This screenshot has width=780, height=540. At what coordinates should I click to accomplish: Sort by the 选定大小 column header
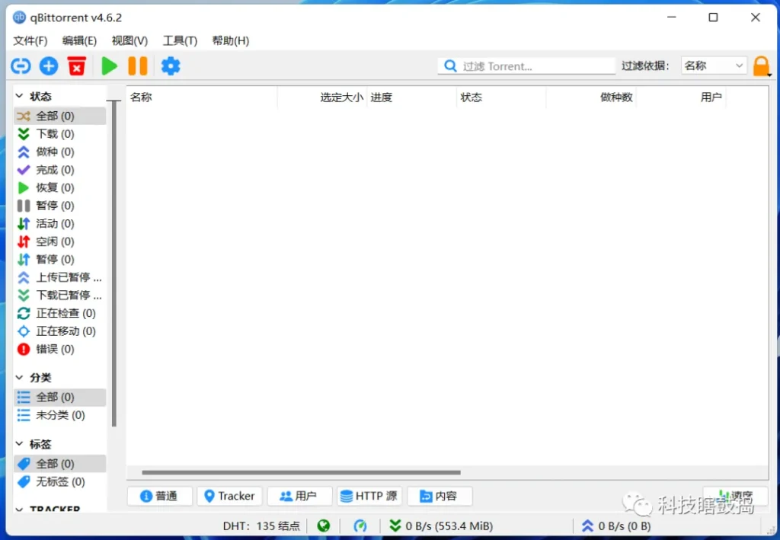pos(322,97)
